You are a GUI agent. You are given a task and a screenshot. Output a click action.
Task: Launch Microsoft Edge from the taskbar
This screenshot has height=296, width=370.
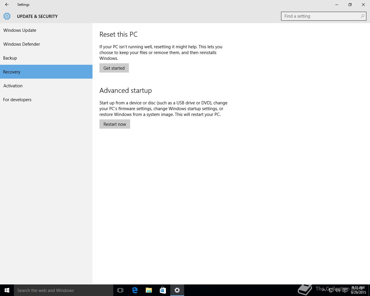coord(135,290)
